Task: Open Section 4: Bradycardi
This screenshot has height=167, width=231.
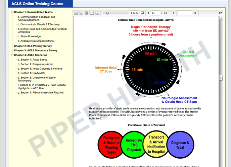Action: 31,73
